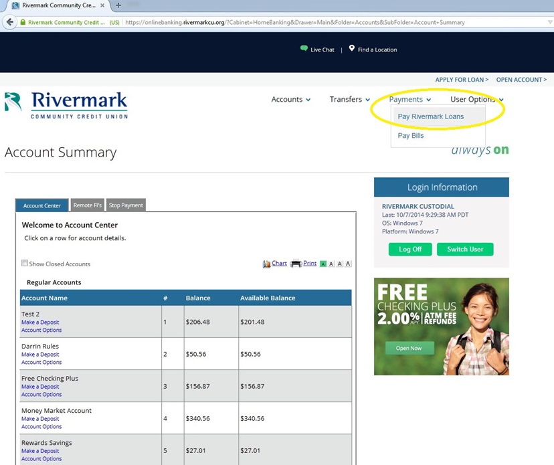This screenshot has height=465, width=554.
Task: Click the $156.87 available balance cell
Action: pyautogui.click(x=295, y=386)
